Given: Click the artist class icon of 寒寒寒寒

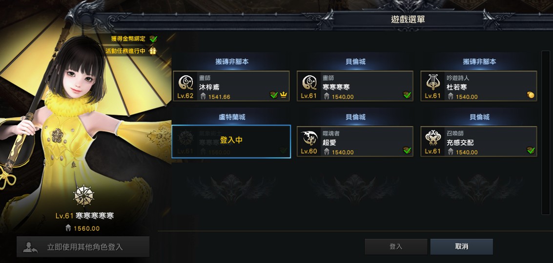Looking at the screenshot, I should (x=309, y=82).
